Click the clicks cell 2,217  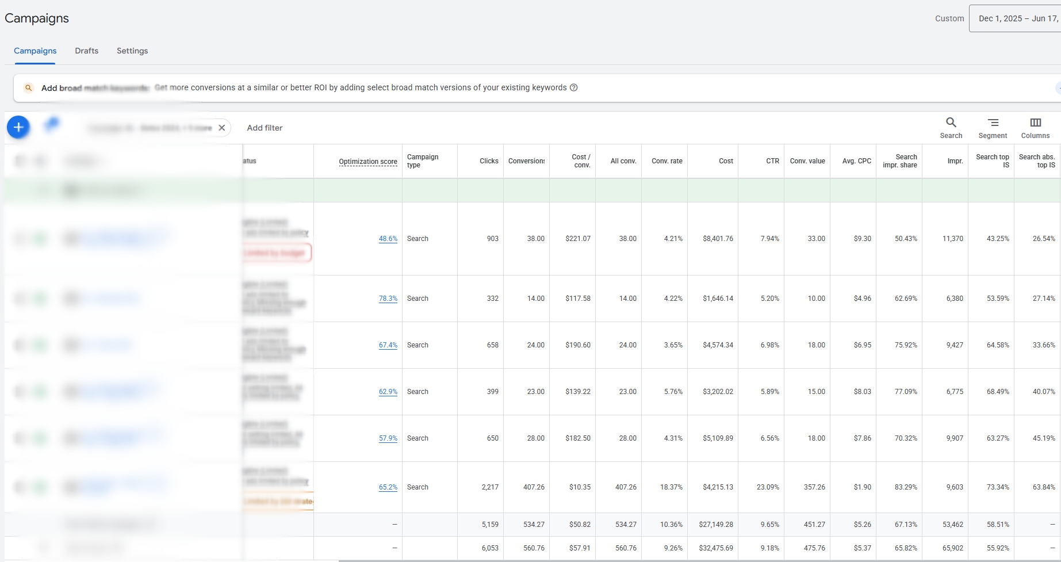pyautogui.click(x=490, y=487)
